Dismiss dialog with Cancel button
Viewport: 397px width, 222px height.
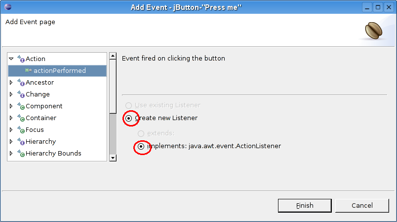[362, 206]
